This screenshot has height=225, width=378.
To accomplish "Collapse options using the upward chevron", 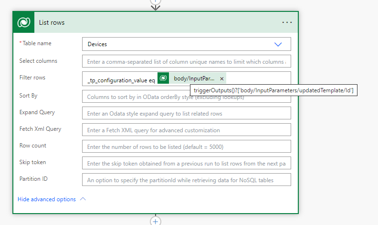I will point(83,199).
